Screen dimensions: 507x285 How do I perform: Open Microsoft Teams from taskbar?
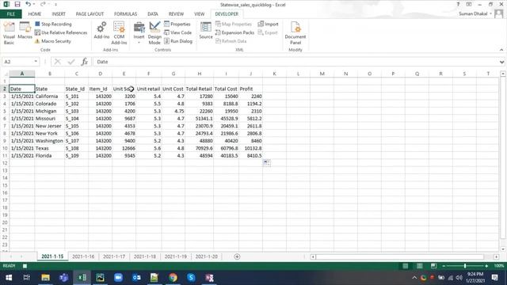coord(63,278)
